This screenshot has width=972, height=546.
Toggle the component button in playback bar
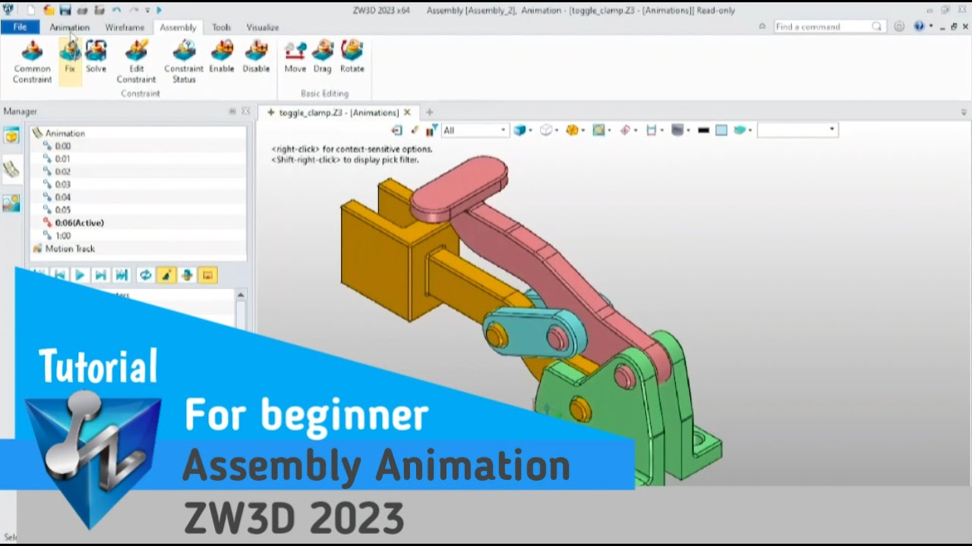click(187, 275)
